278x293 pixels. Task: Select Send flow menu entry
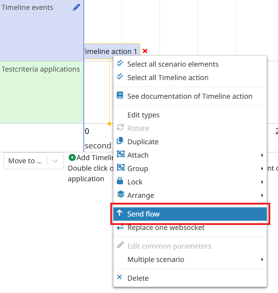[x=190, y=214]
